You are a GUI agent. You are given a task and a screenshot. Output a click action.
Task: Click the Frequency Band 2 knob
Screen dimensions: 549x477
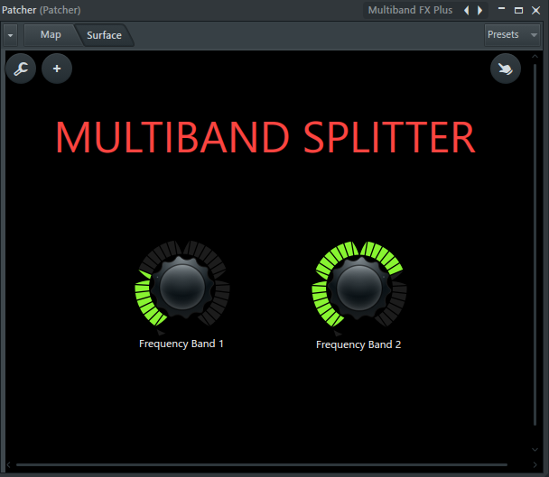359,287
